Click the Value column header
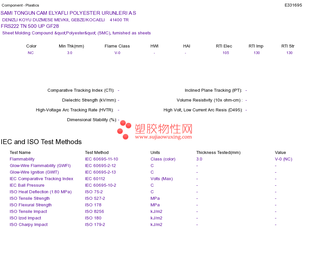Screen dimensions: 311x262 [x=281, y=153]
